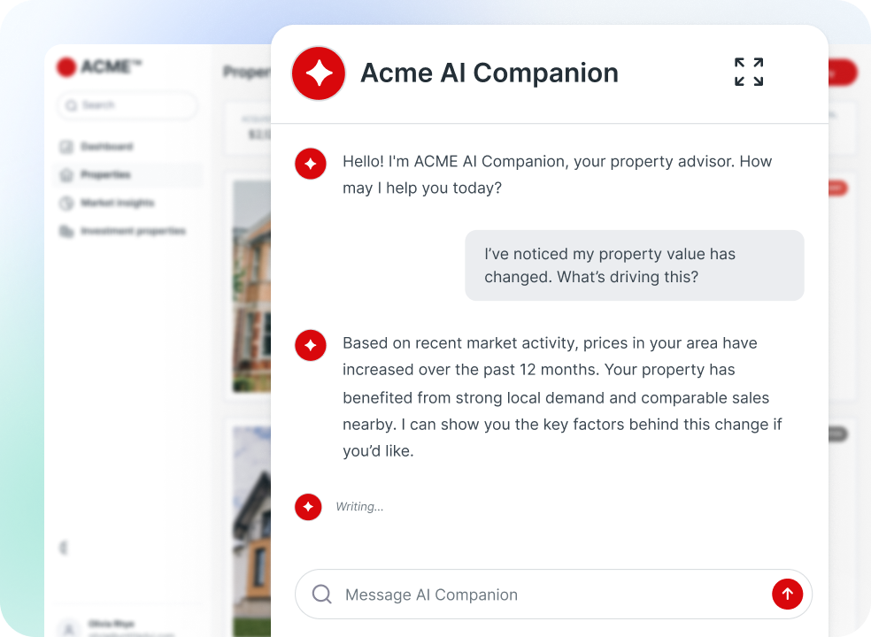Select Properties in the sidebar

pyautogui.click(x=105, y=175)
